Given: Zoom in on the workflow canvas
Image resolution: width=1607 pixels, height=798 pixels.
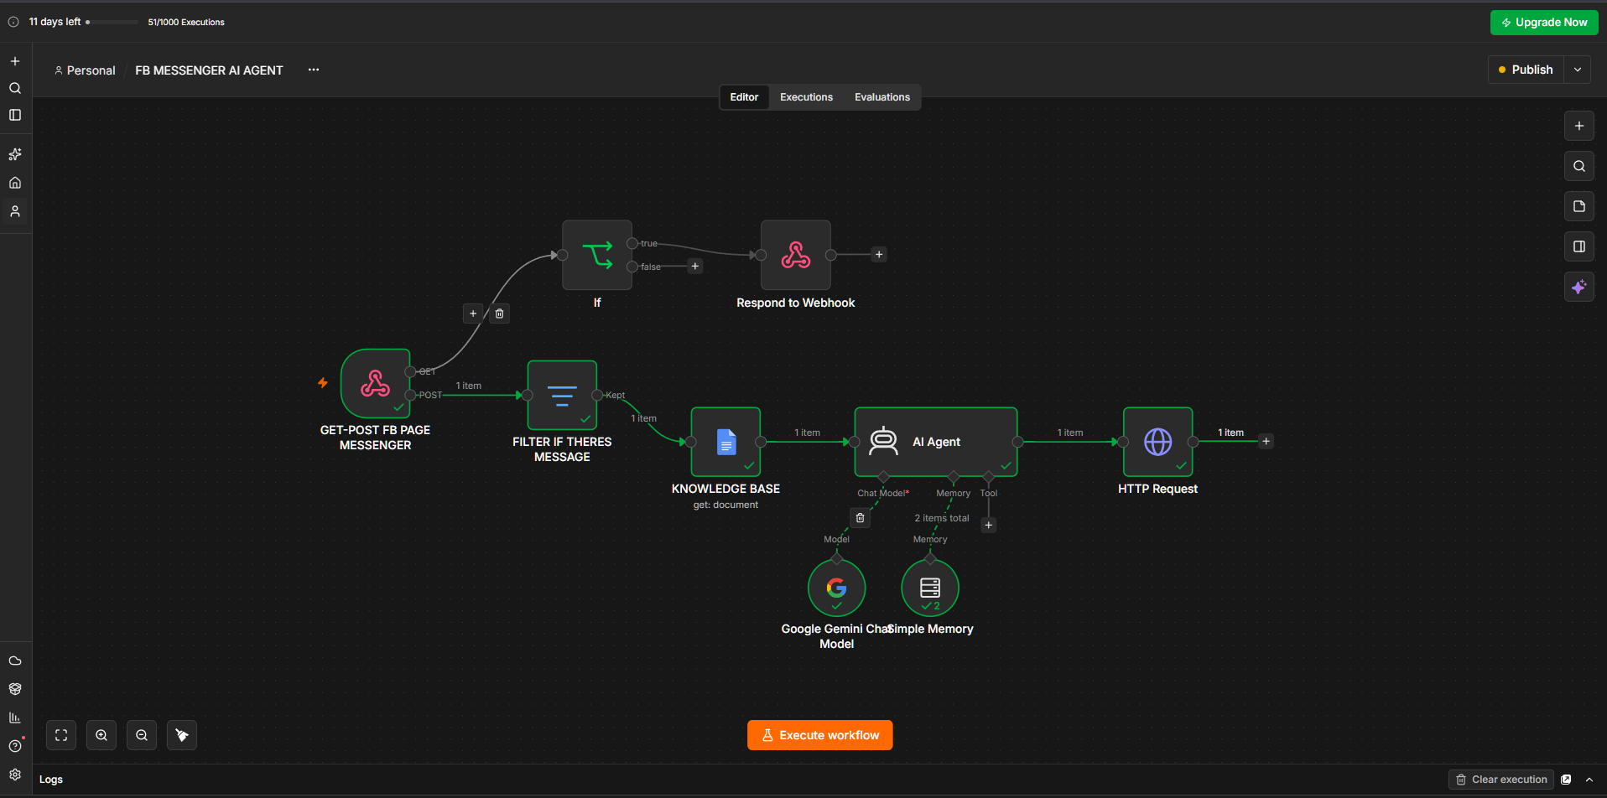Looking at the screenshot, I should 101,735.
